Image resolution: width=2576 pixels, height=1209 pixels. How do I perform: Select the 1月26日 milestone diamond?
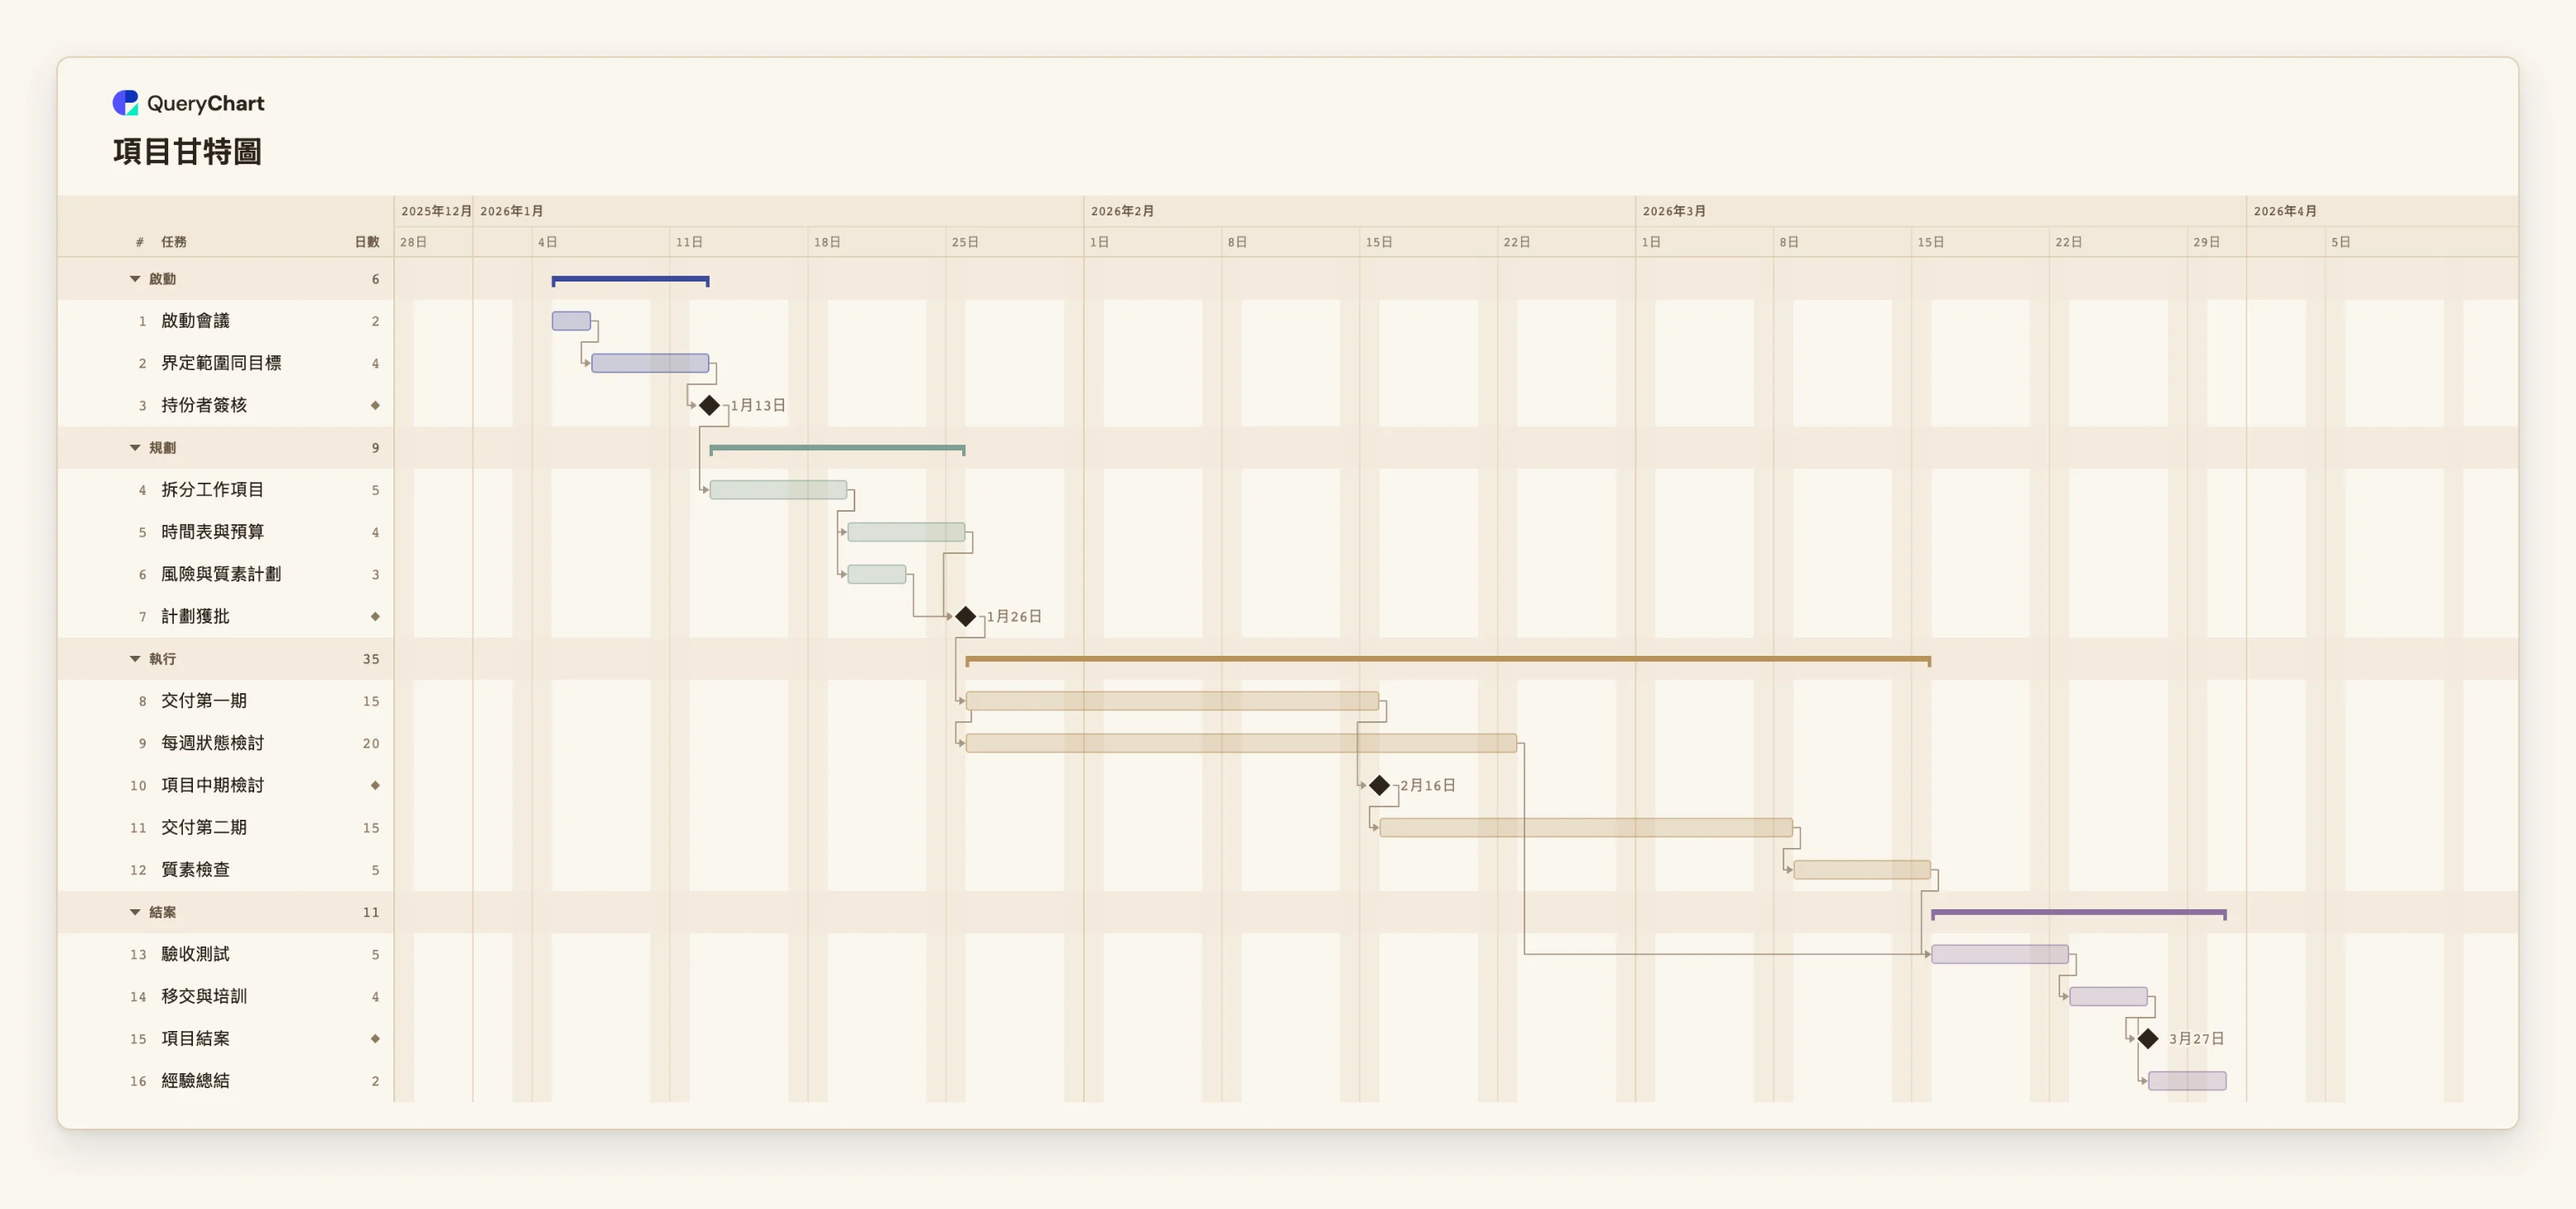click(965, 616)
